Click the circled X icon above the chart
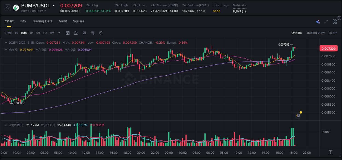The image size is (342, 160). (339, 18)
